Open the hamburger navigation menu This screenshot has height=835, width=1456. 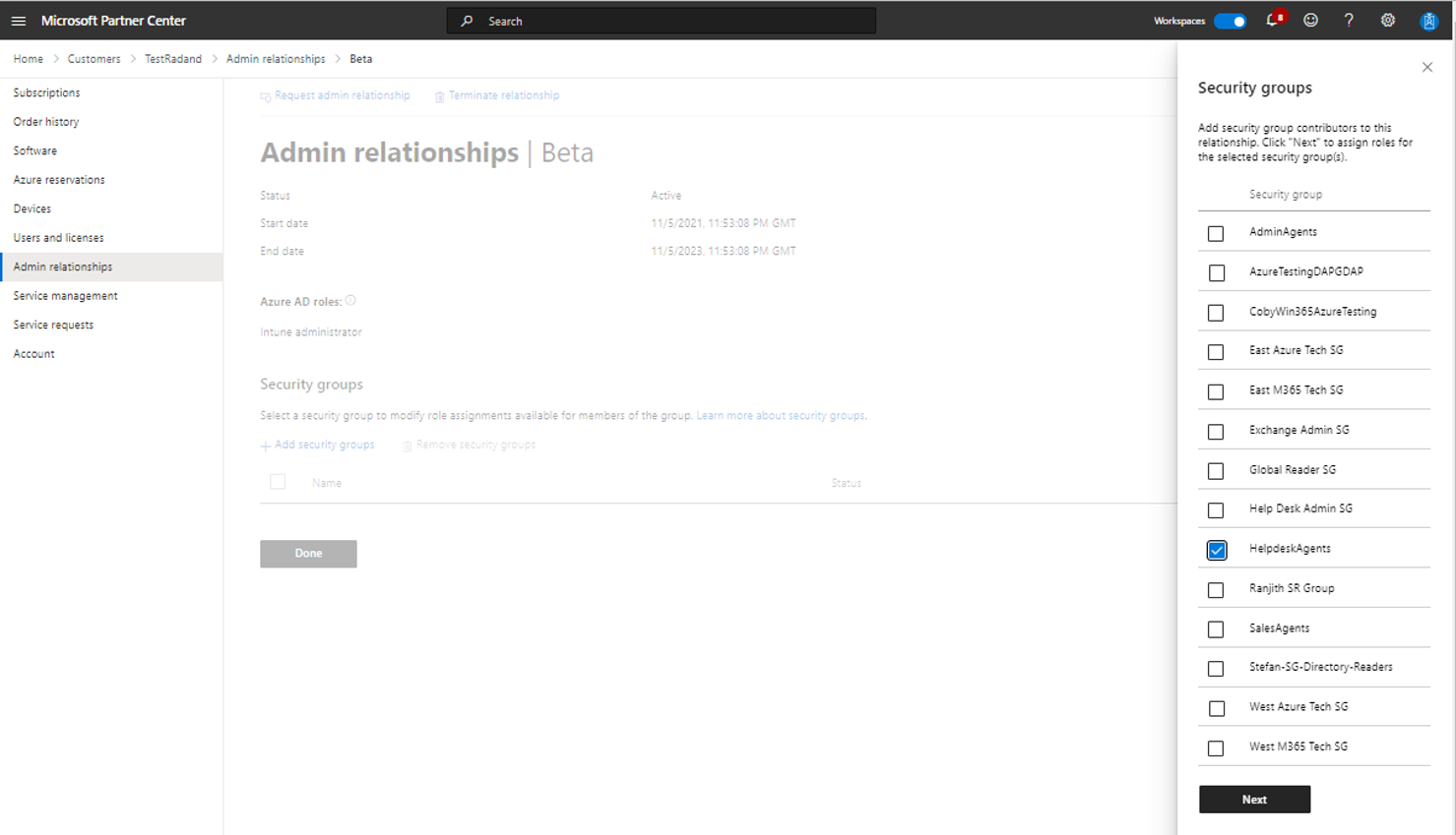[18, 21]
